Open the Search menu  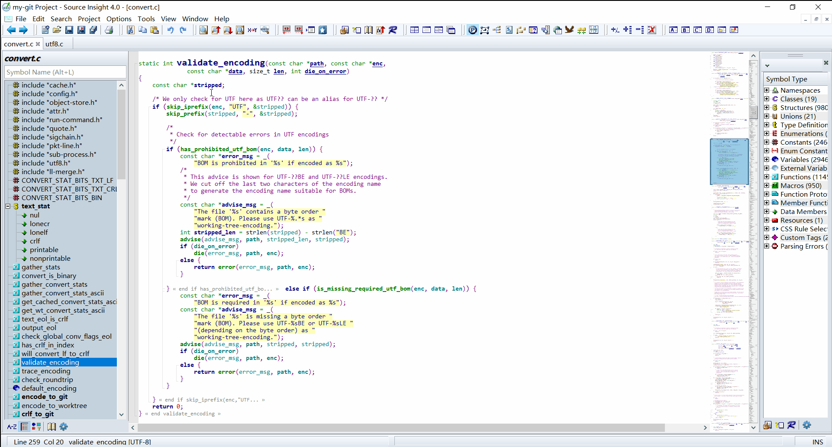pyautogui.click(x=61, y=19)
